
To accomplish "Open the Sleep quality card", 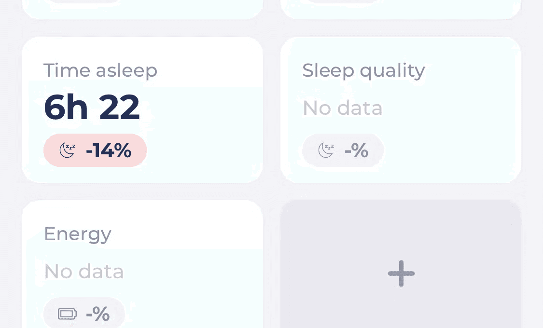I will [401, 109].
